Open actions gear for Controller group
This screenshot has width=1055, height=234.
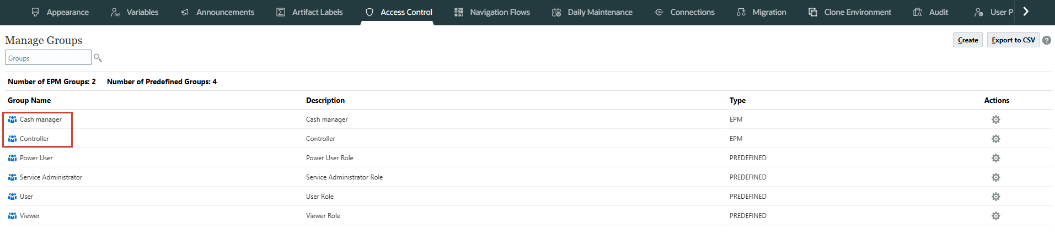[995, 139]
